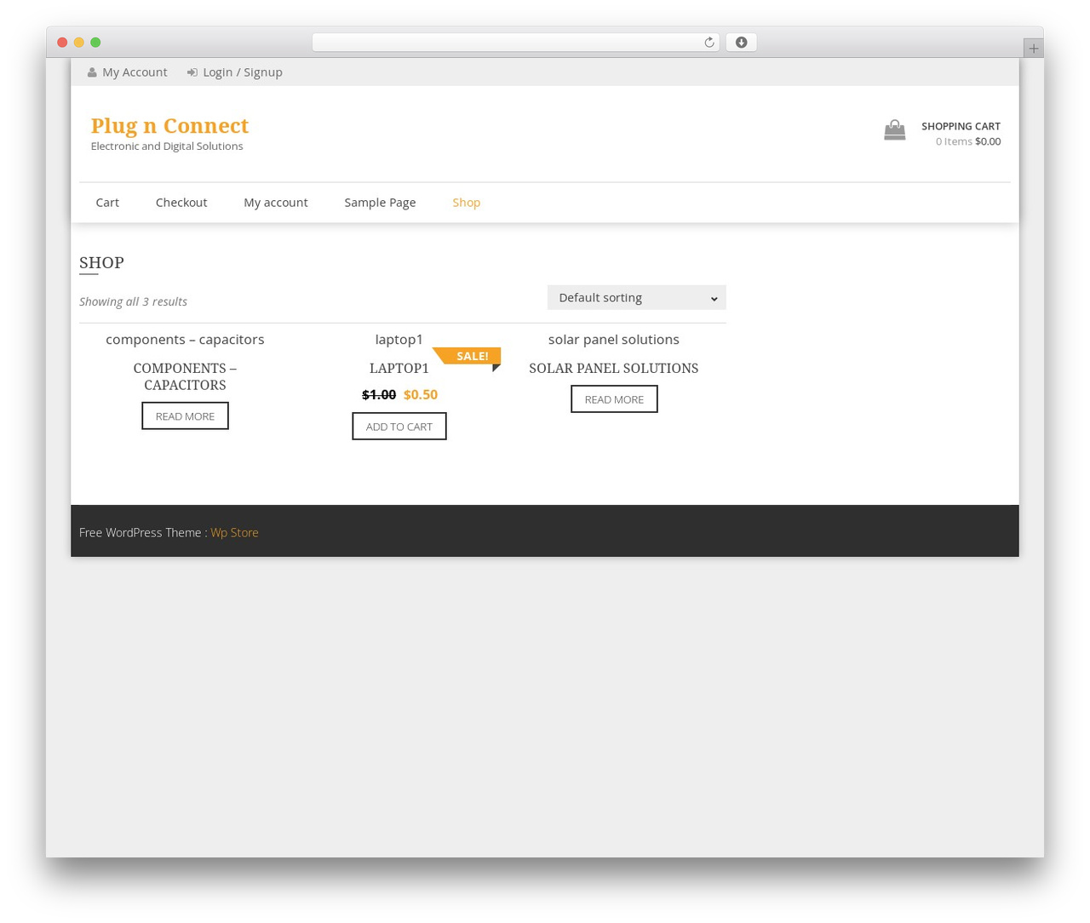Select the Shop menu item
The height and width of the screenshot is (923, 1090).
(x=467, y=203)
